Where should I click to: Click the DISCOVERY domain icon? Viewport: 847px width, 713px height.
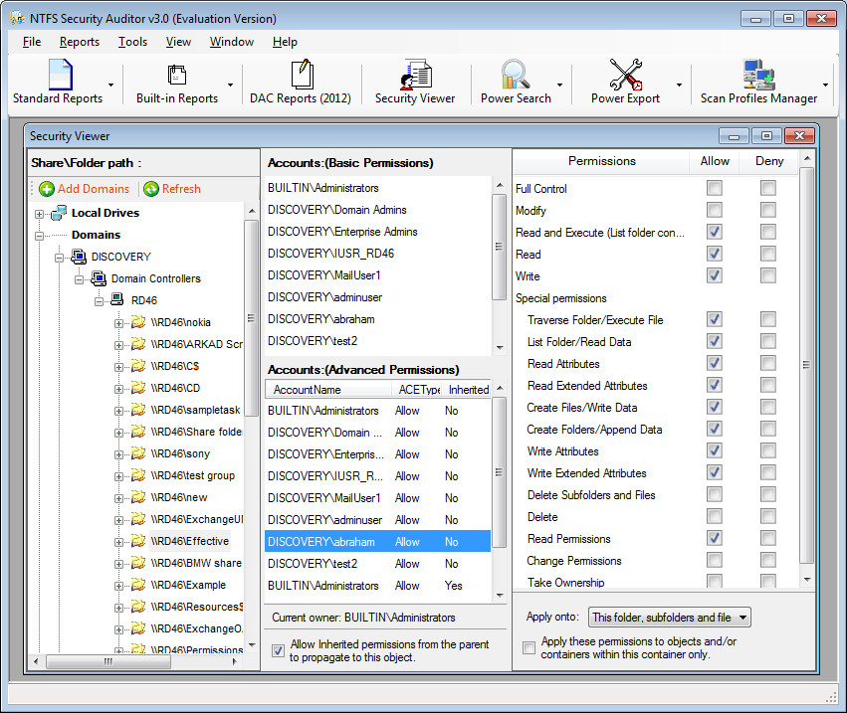tap(79, 257)
